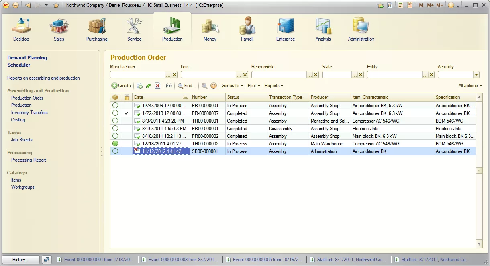Clear the Manufacturer filter field
Viewport: 490px width, 266px height.
[x=174, y=75]
